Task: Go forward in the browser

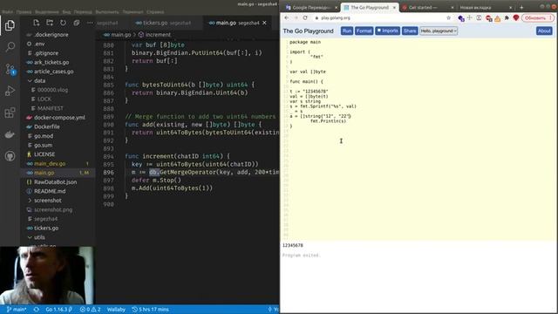Action: pos(296,17)
